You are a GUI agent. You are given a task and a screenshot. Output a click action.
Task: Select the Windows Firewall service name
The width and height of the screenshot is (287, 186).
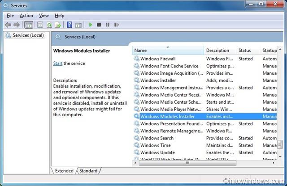coord(158,59)
